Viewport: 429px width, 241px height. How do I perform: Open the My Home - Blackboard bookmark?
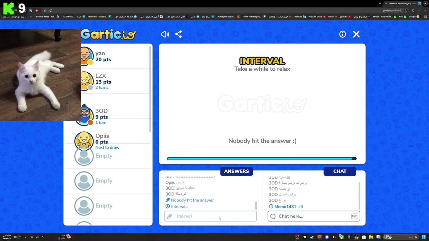click(x=99, y=17)
